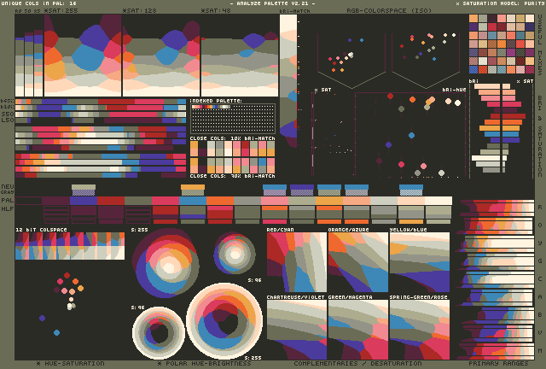
Task: Open the RED/CYAN complementaries chart
Action: pyautogui.click(x=297, y=262)
